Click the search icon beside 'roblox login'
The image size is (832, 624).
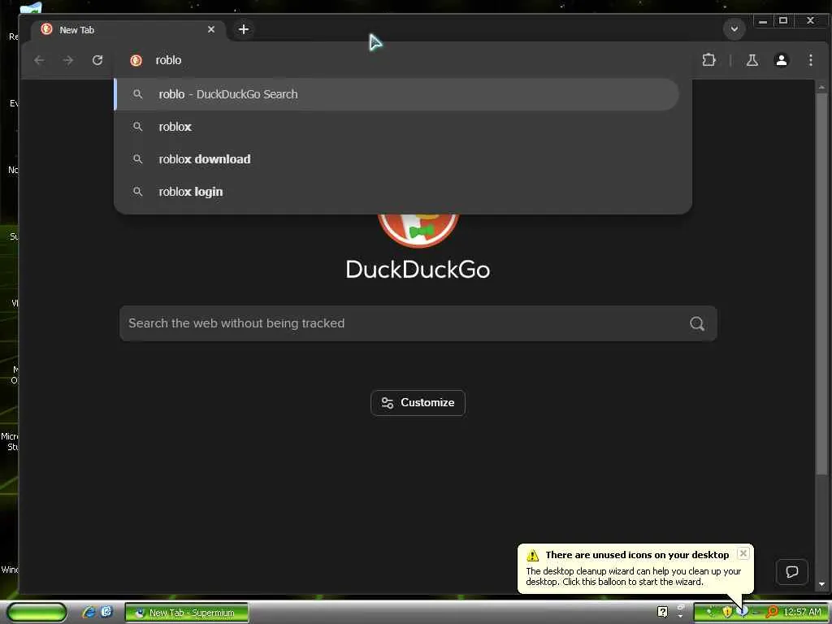[x=137, y=192]
